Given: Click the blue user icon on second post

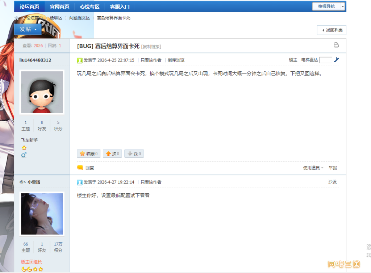Looking at the screenshot, I should pyautogui.click(x=79, y=182).
